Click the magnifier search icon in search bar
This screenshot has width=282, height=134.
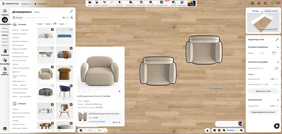pos(67,18)
